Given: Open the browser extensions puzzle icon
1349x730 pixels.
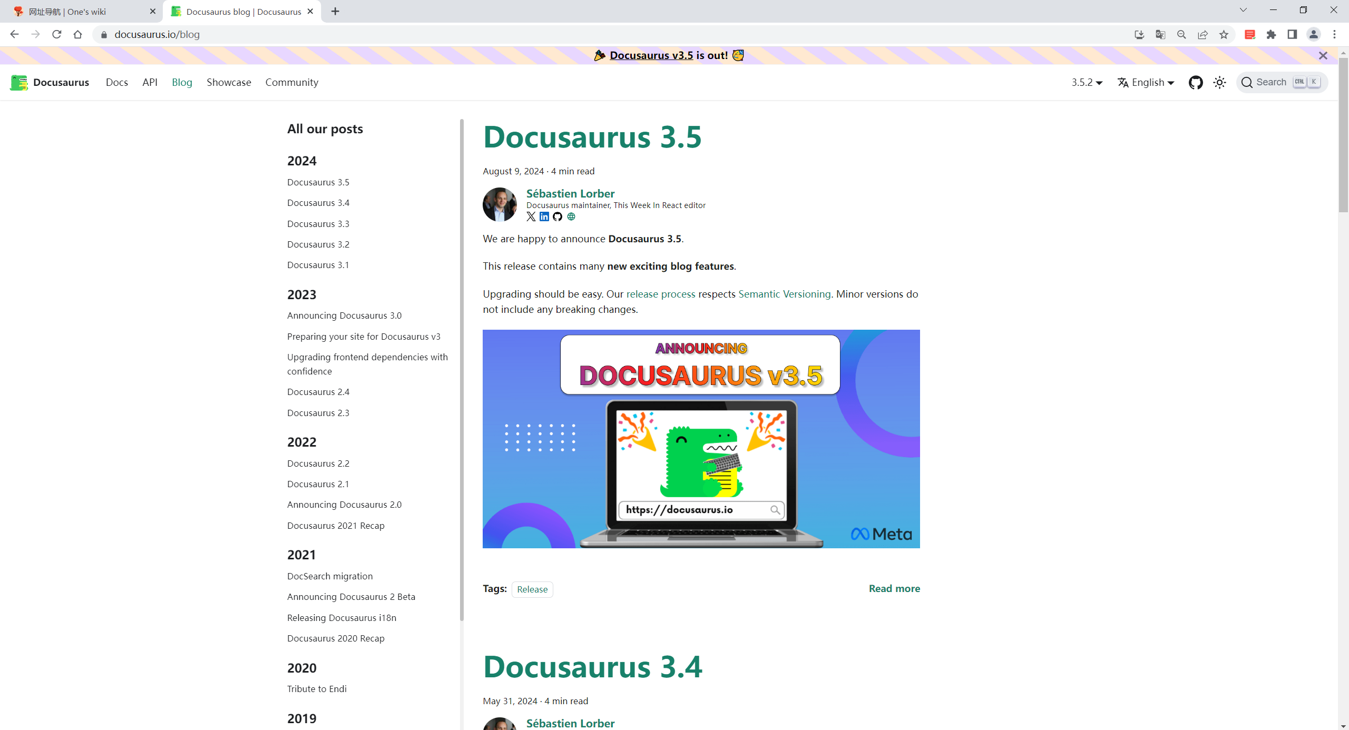Looking at the screenshot, I should pos(1271,34).
